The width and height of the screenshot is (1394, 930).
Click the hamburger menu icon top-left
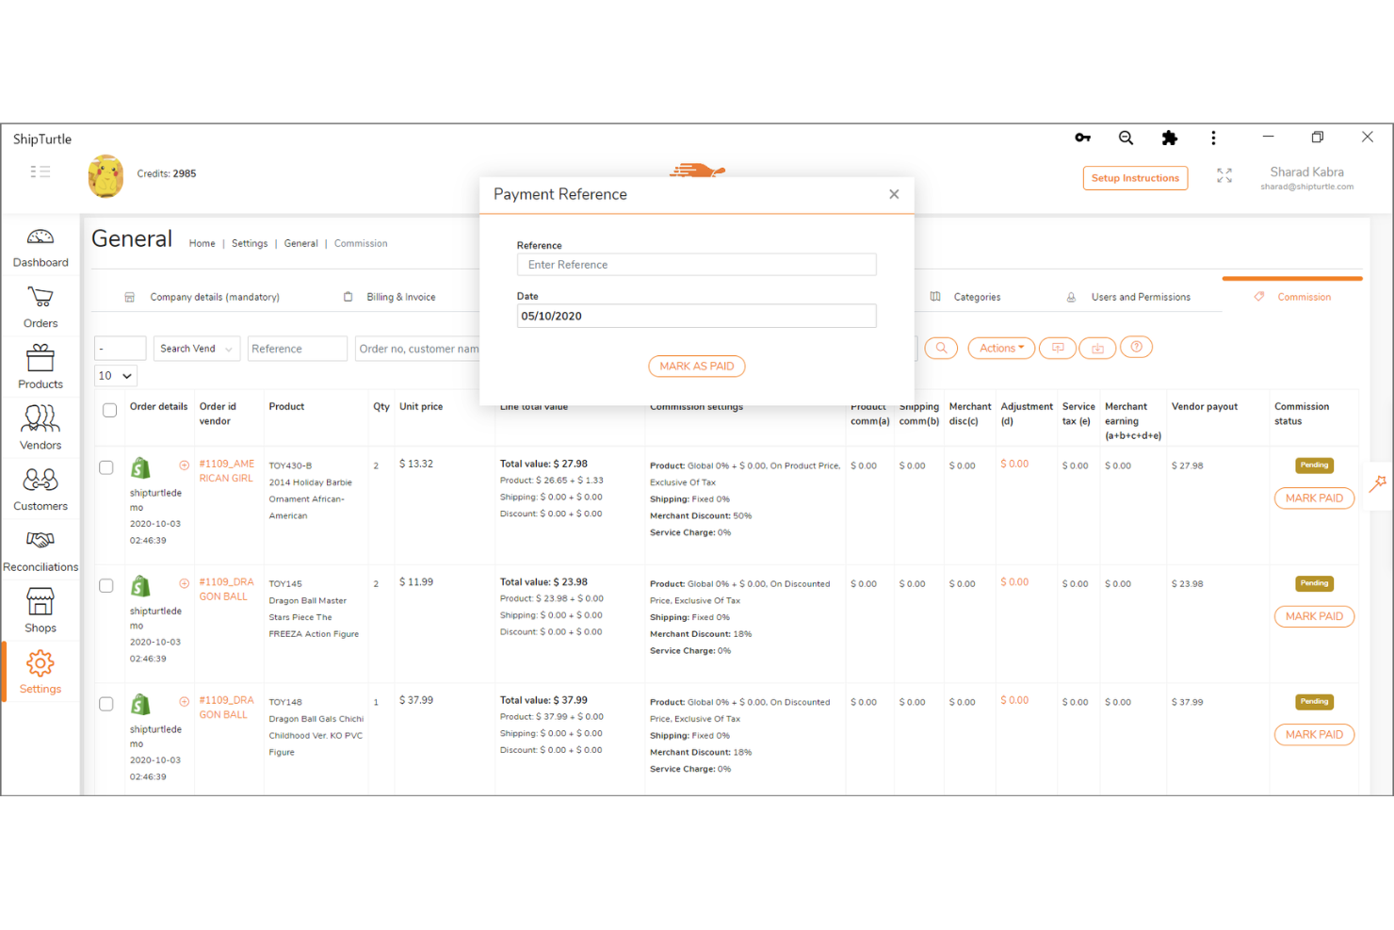pos(41,171)
